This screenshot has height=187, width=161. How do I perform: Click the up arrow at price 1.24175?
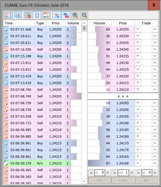coord(155,143)
